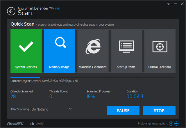Click the Quick Scan heading
Image resolution: width=186 pixels, height=128 pixels.
[x=22, y=24]
